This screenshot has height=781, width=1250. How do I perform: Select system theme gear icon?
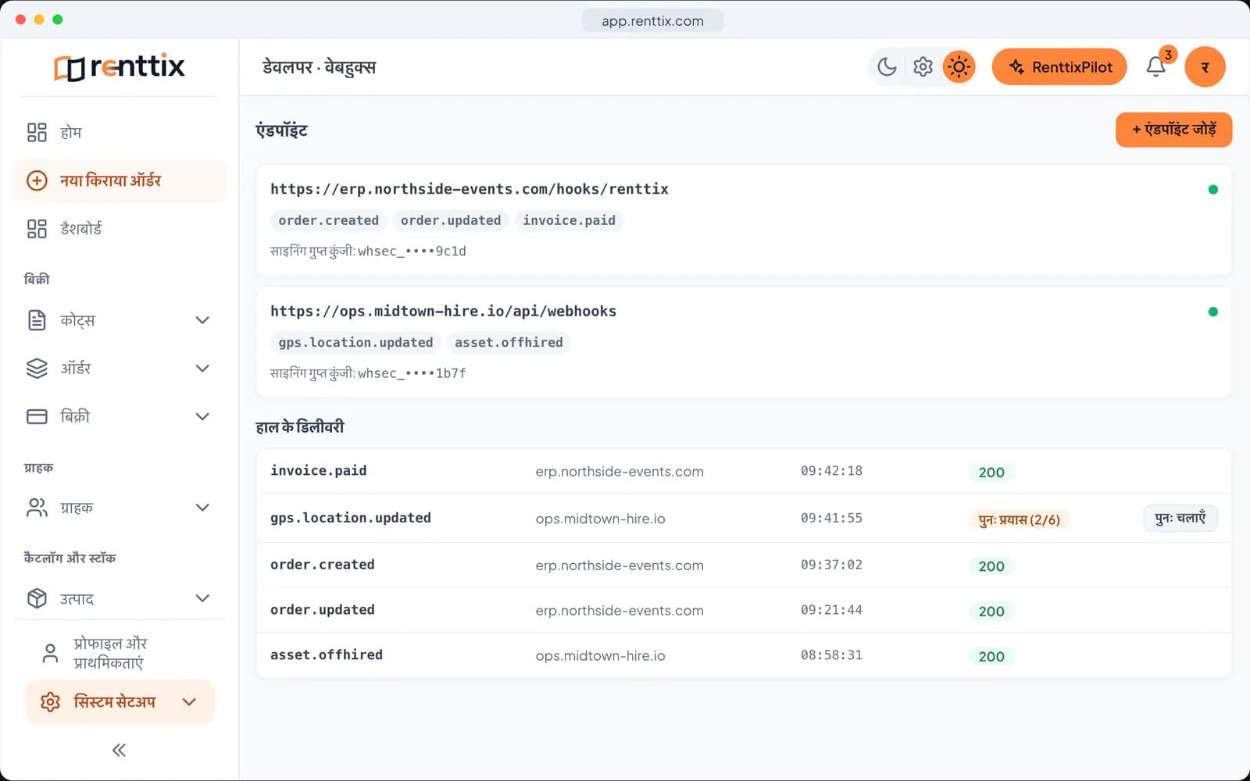click(923, 67)
